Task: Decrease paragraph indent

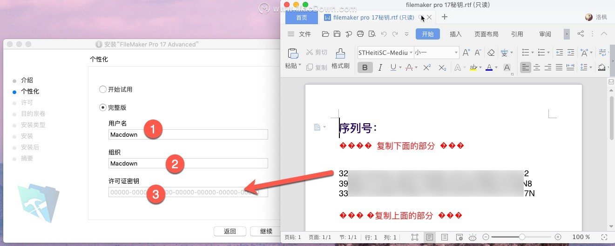Action: pyautogui.click(x=559, y=53)
